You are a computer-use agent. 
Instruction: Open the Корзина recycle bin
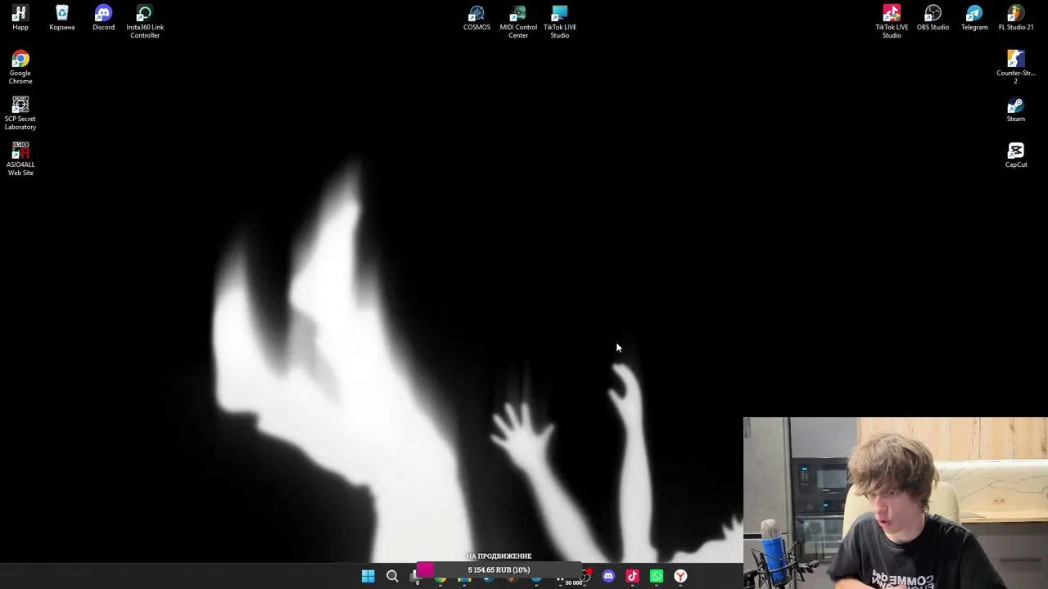tap(62, 18)
